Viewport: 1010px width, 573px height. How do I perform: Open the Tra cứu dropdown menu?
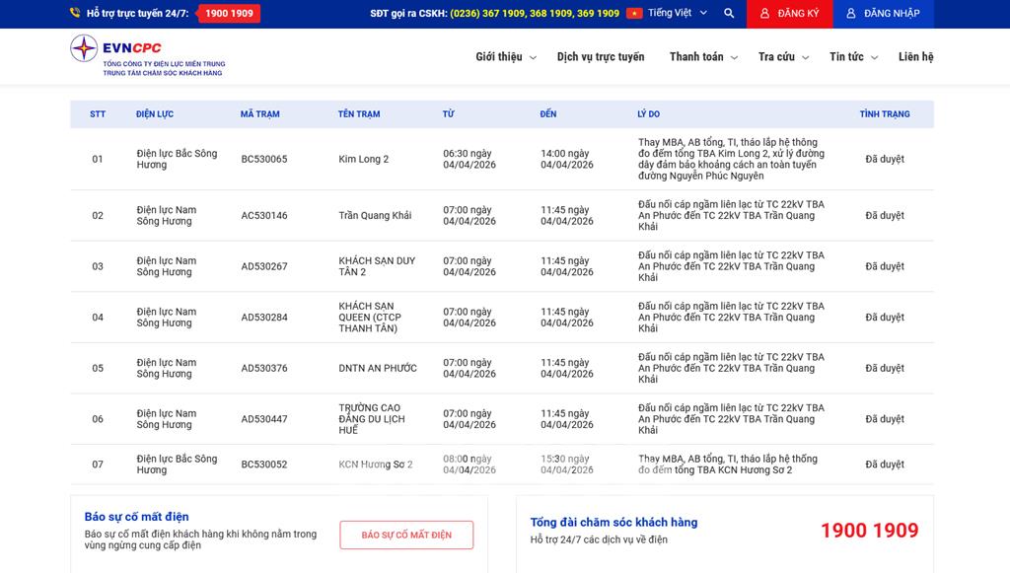[x=783, y=57]
